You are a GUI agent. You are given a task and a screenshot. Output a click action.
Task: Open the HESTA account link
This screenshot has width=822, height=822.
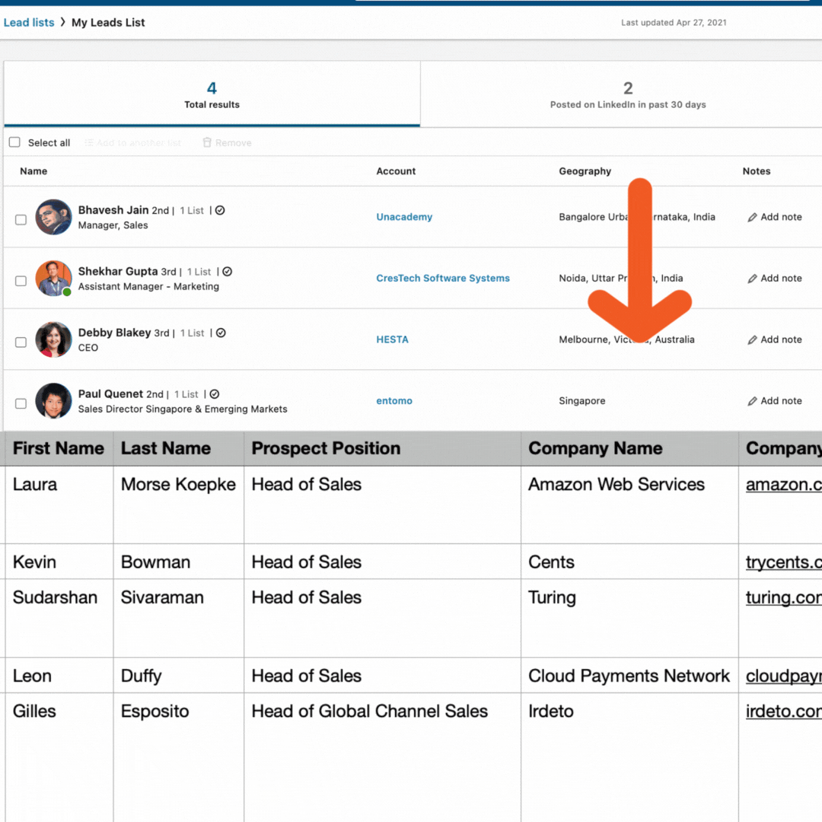click(392, 339)
